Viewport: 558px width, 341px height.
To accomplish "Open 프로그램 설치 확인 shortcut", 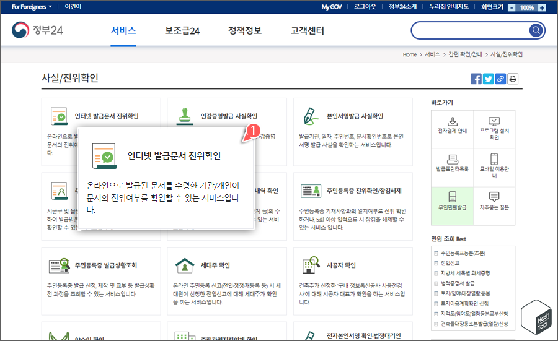I will [x=494, y=129].
